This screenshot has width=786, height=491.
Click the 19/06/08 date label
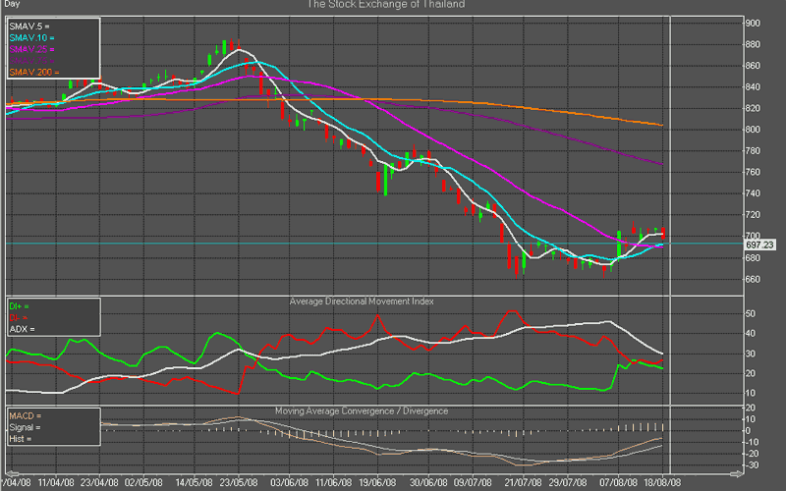pos(377,483)
